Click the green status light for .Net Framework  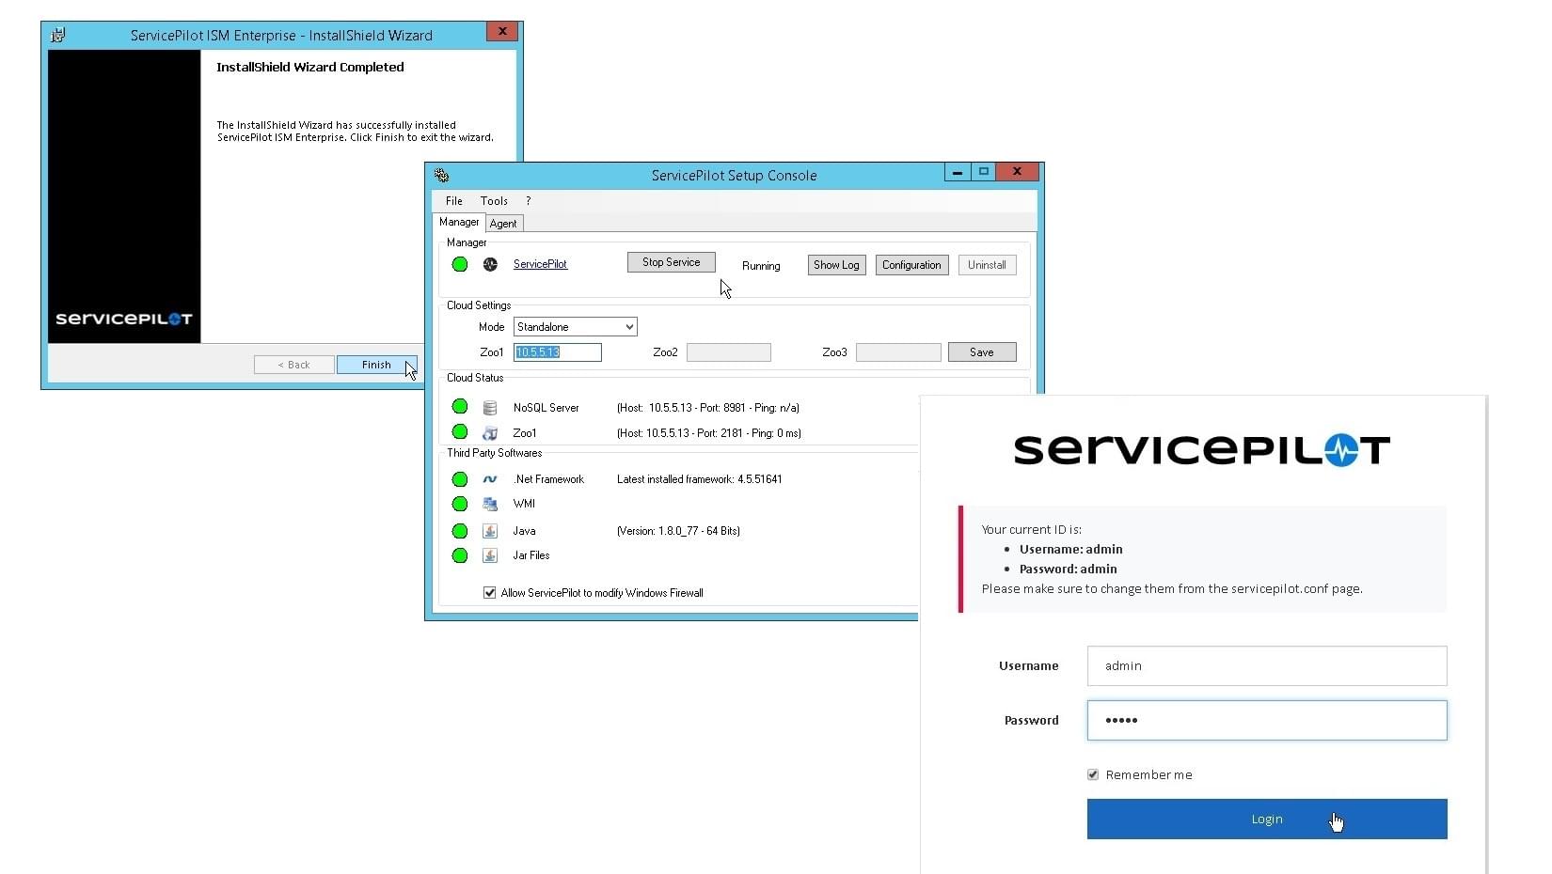460,479
